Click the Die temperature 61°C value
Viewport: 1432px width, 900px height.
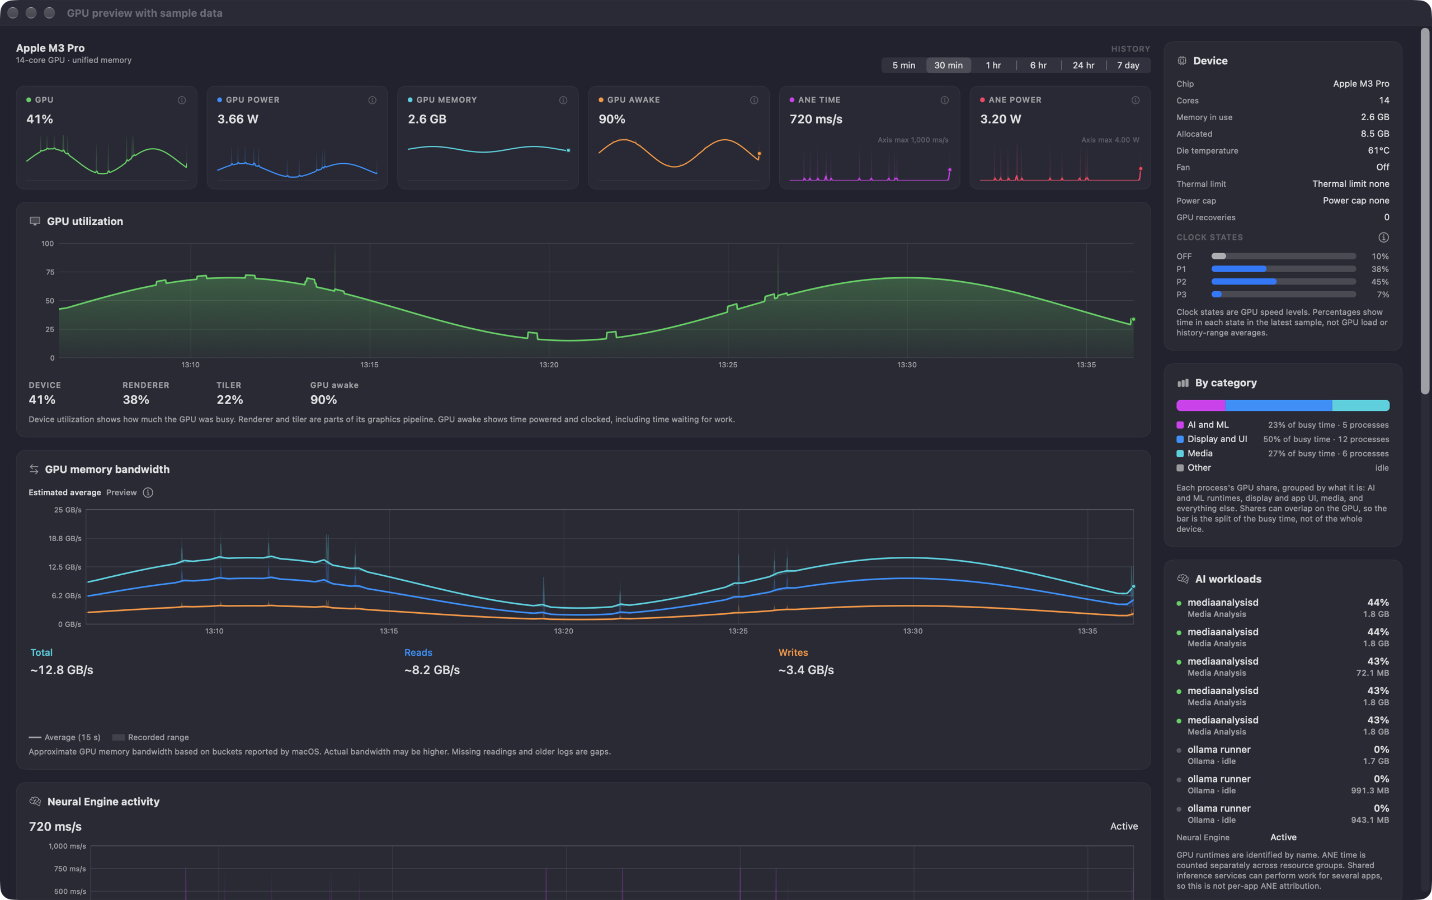pyautogui.click(x=1378, y=150)
